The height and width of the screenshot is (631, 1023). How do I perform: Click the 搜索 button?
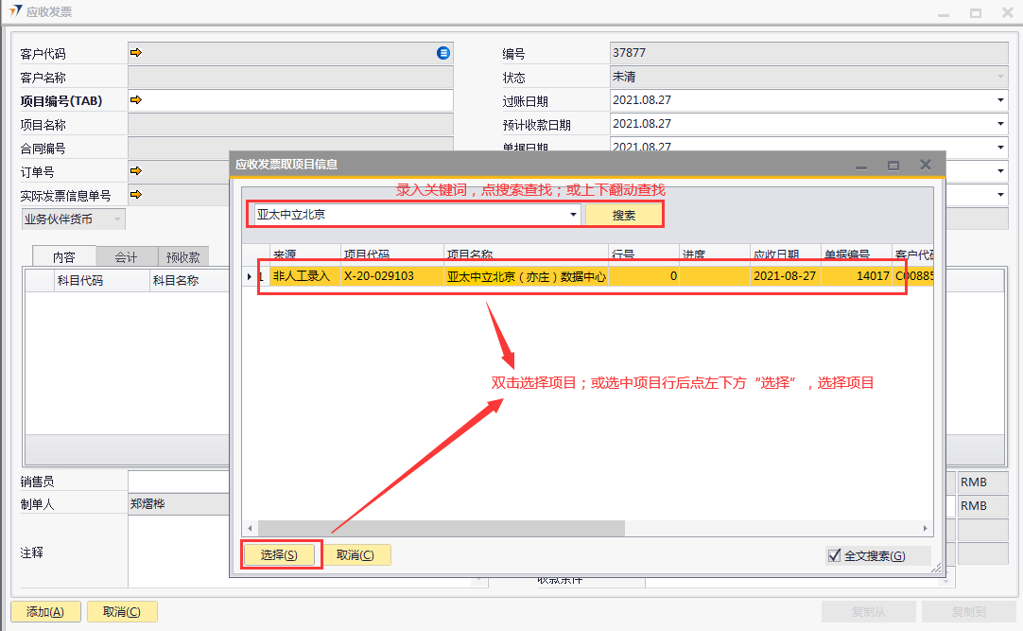(623, 215)
